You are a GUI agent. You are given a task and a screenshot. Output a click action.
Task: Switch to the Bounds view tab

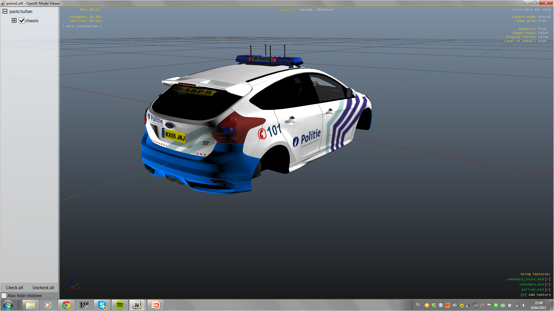(306, 10)
